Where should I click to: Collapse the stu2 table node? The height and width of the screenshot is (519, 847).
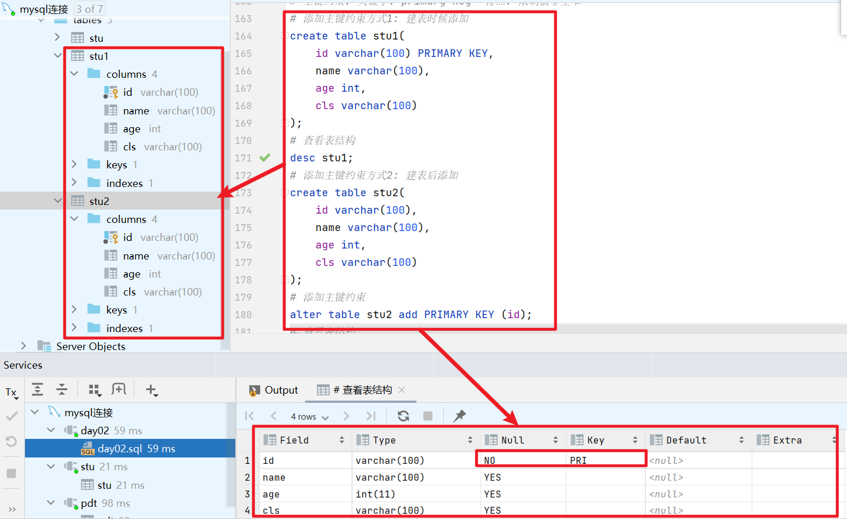(x=57, y=200)
